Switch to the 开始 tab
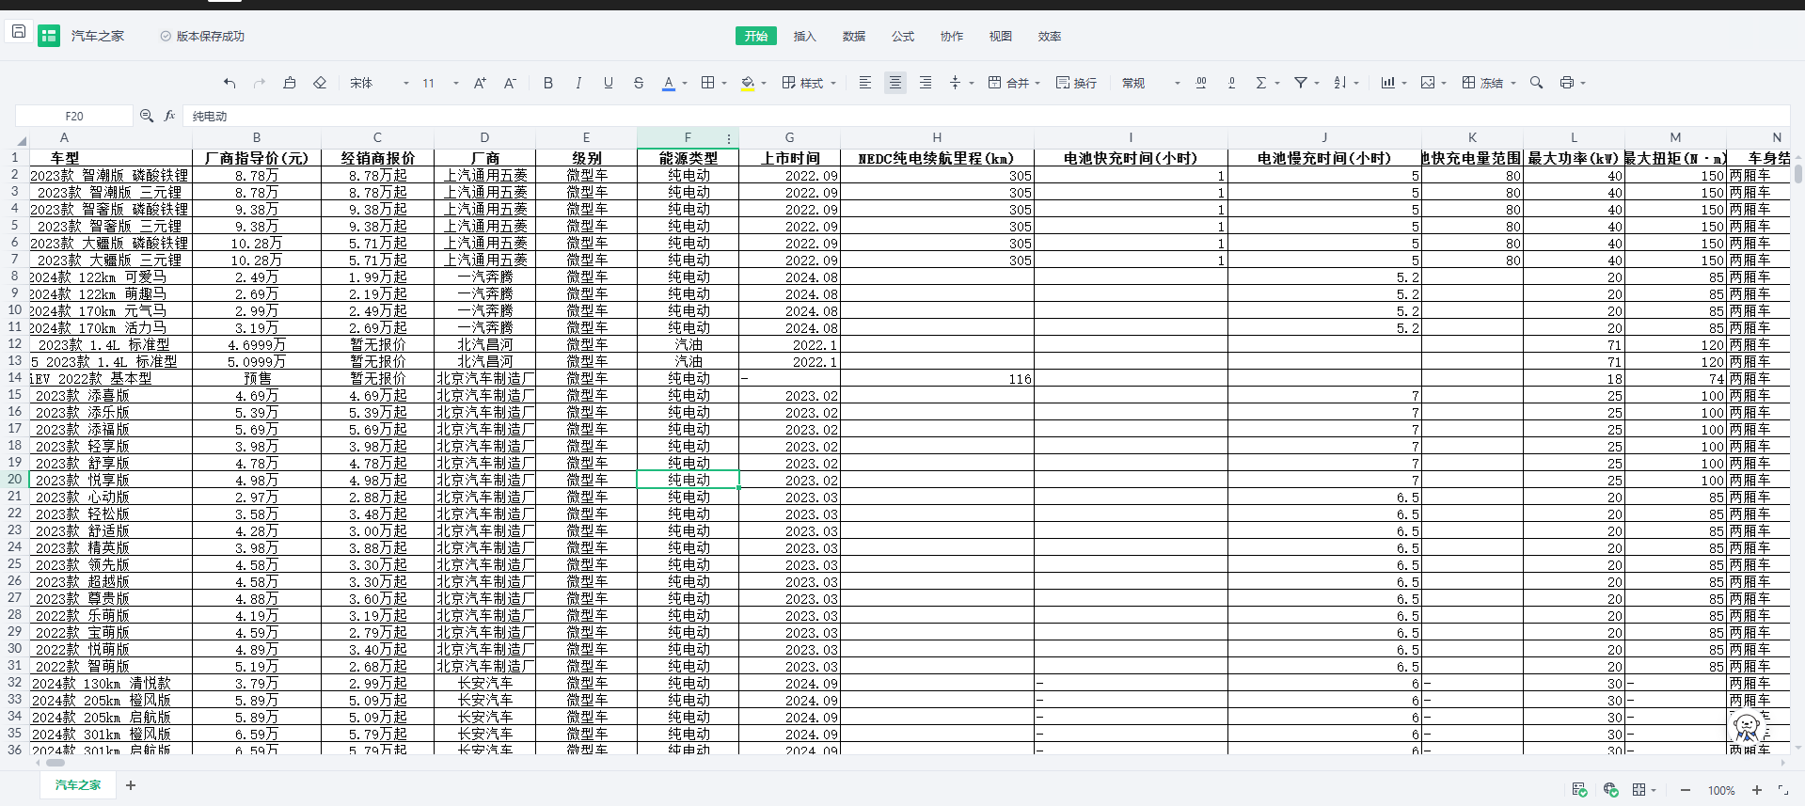The image size is (1805, 806). point(756,36)
